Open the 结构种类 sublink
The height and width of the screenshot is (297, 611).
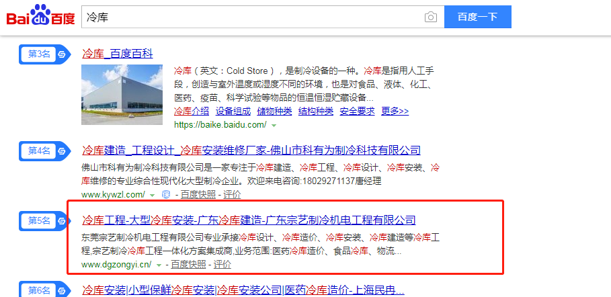(x=316, y=111)
